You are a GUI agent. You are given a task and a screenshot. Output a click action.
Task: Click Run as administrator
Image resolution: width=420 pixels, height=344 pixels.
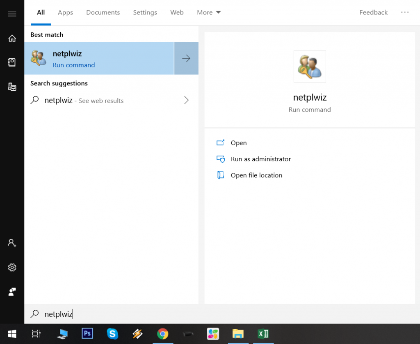(x=260, y=159)
